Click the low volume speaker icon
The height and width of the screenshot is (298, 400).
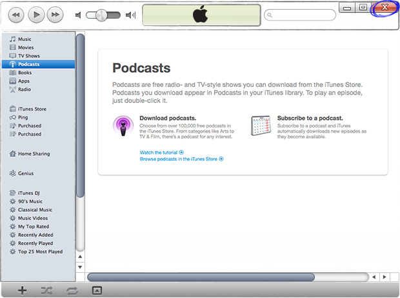click(x=78, y=15)
